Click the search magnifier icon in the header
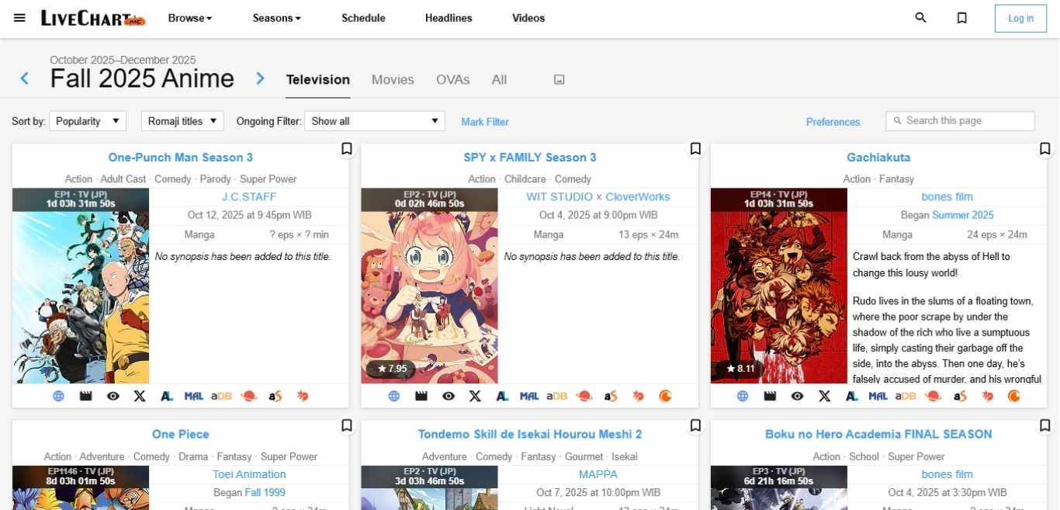Image resolution: width=1060 pixels, height=510 pixels. coord(920,18)
